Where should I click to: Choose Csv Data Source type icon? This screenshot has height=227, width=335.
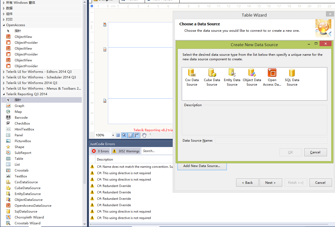(192, 77)
